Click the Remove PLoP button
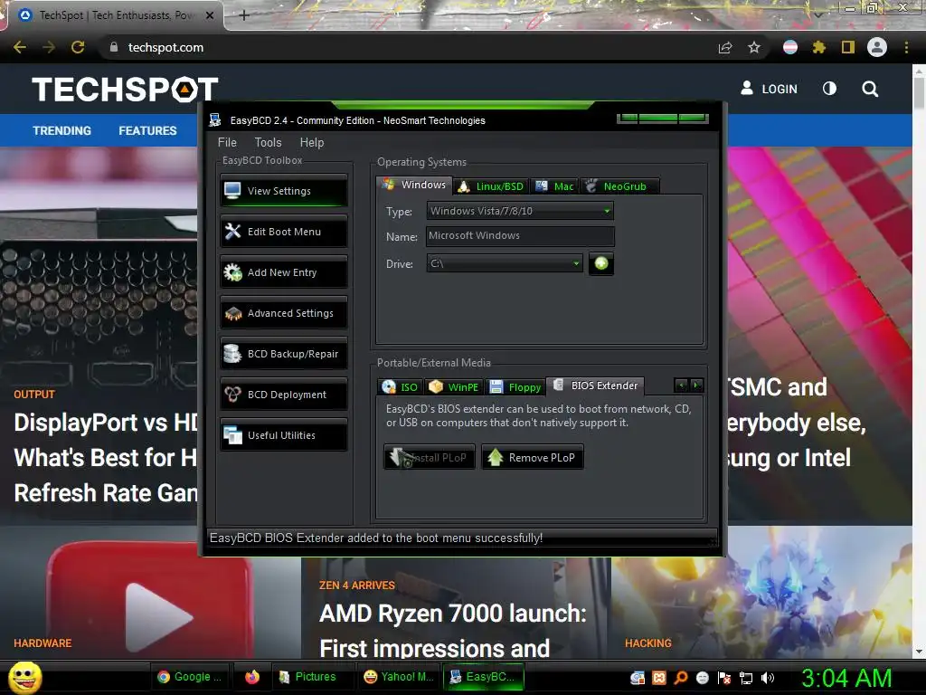Viewport: 926px width, 695px height. 533,457
